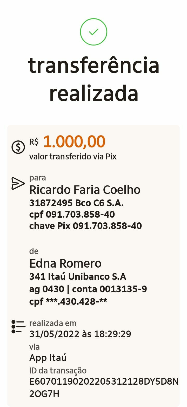Click the bulleted list details icon
187x407 pixels.
tap(18, 327)
